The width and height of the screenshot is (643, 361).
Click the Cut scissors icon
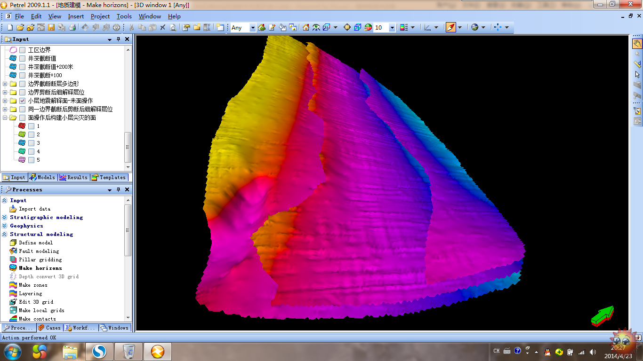coord(132,27)
